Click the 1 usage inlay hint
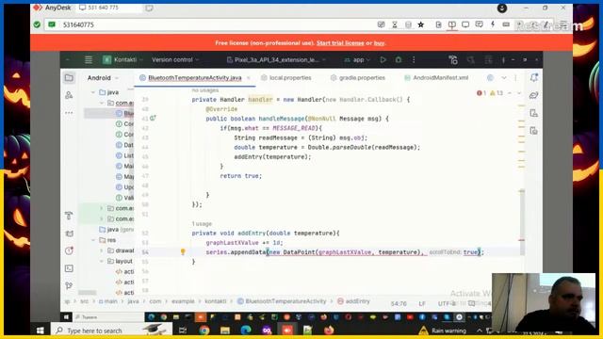The height and width of the screenshot is (339, 603). [202, 224]
